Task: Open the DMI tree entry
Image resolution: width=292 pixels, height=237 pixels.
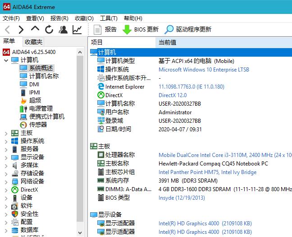Action: click(x=29, y=85)
